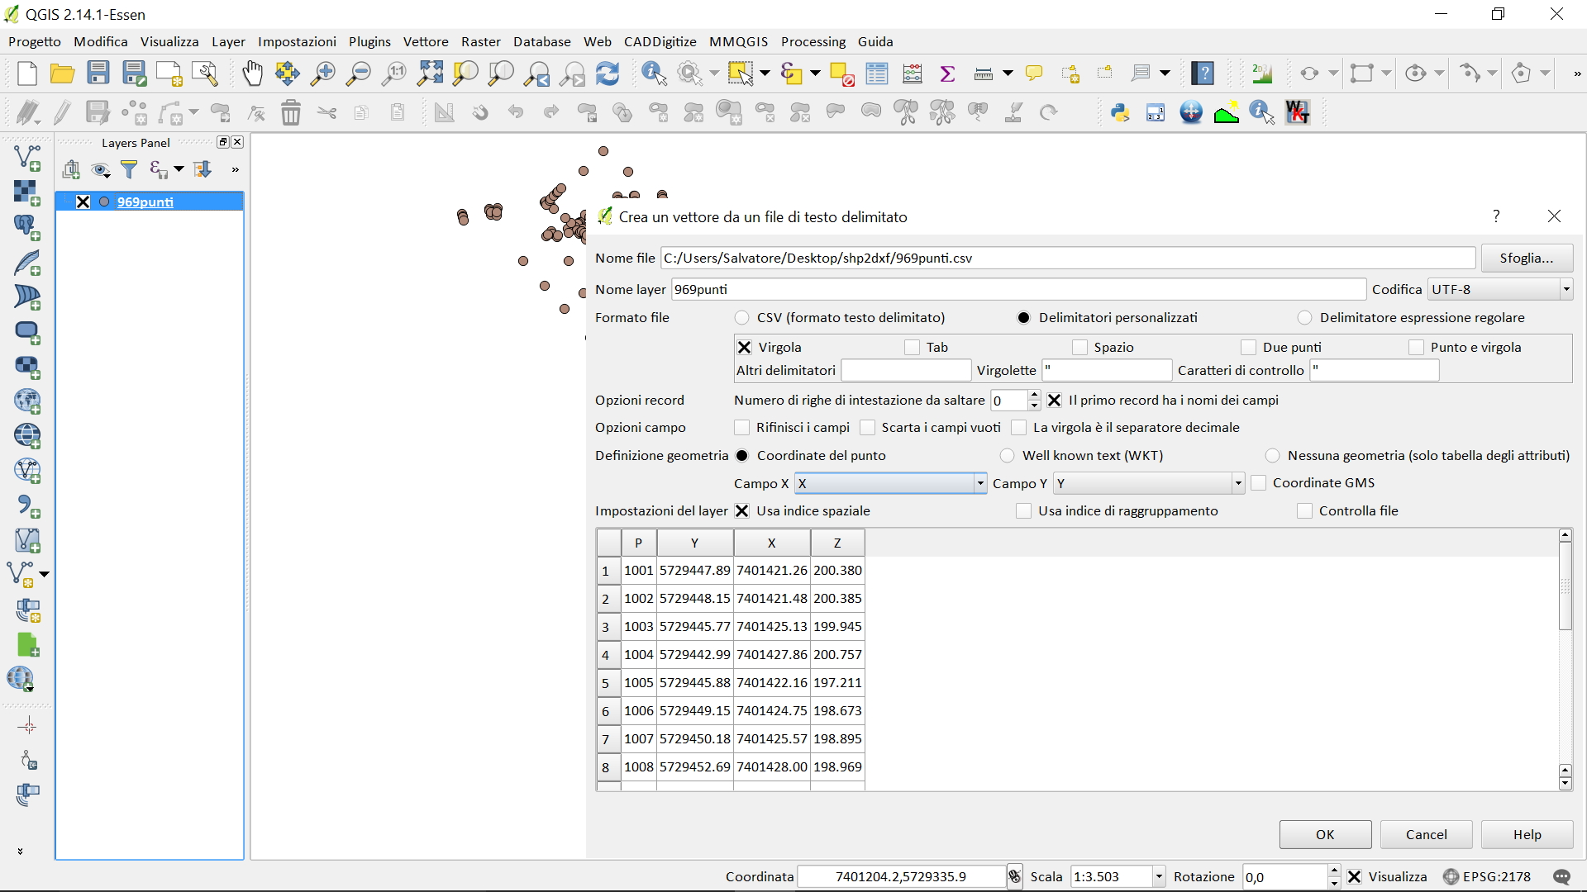Click the Identify Features tool
Viewport: 1587px width, 892px height.
point(654,74)
